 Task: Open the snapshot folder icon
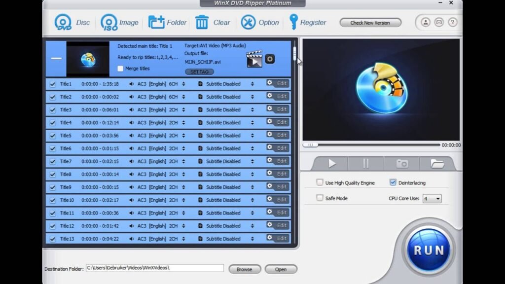437,164
